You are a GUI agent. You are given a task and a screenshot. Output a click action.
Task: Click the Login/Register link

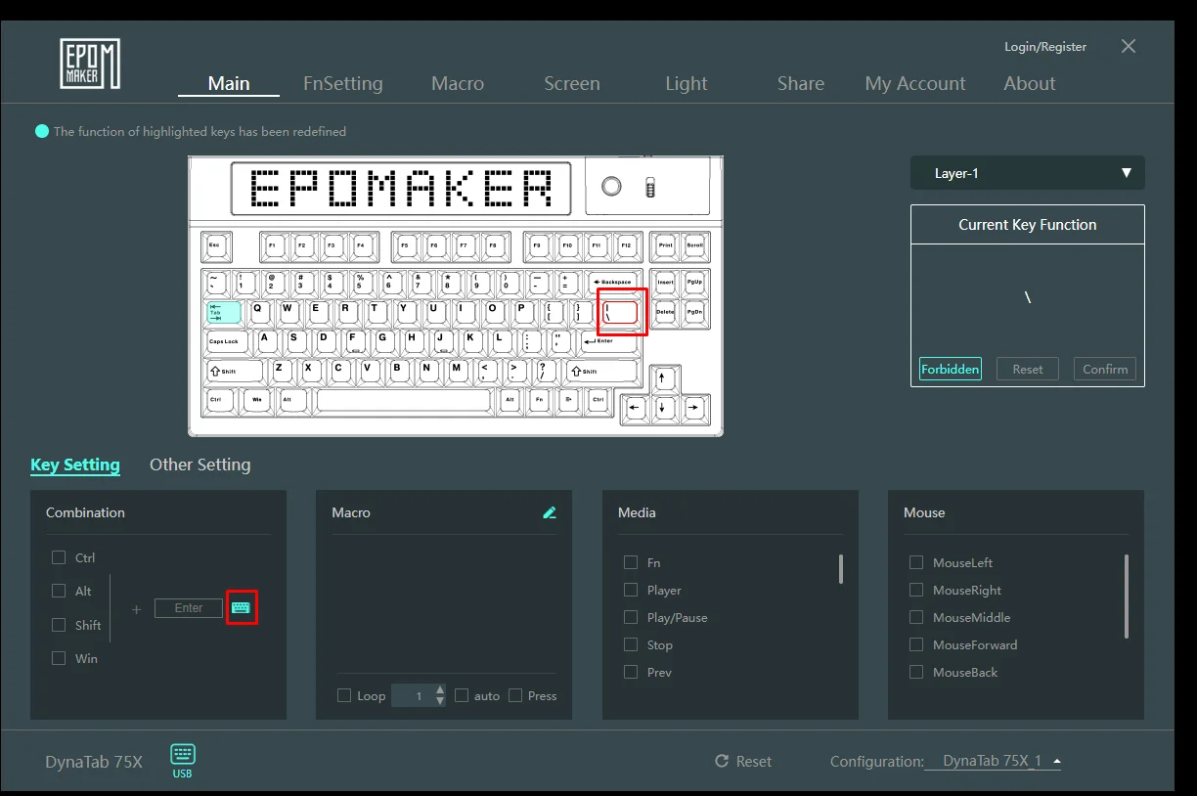click(x=1044, y=47)
